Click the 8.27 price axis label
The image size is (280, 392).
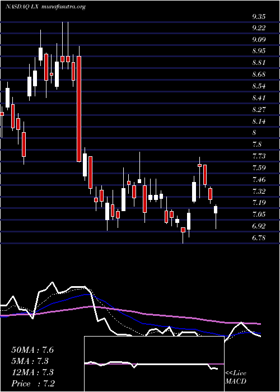259,110
